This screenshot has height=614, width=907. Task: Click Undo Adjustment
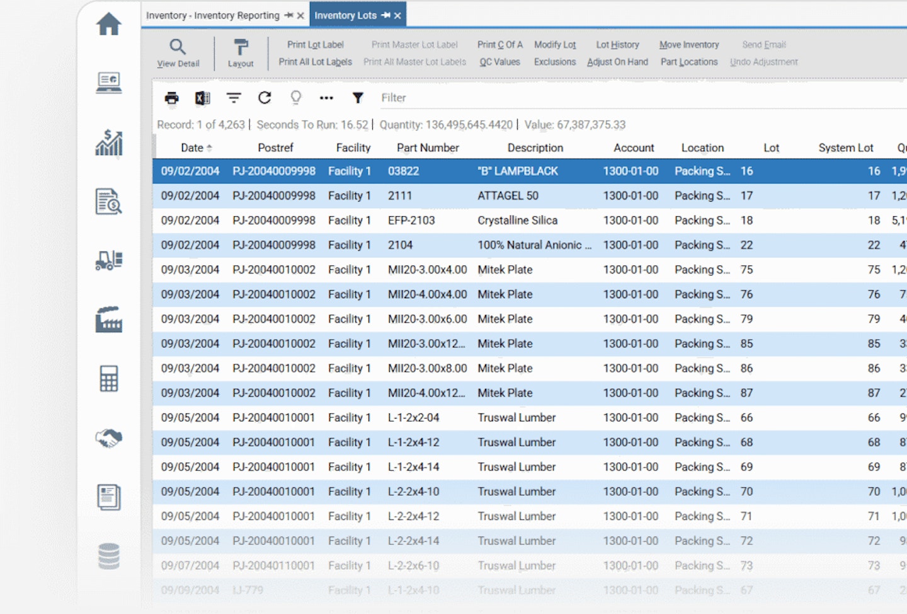(x=764, y=62)
